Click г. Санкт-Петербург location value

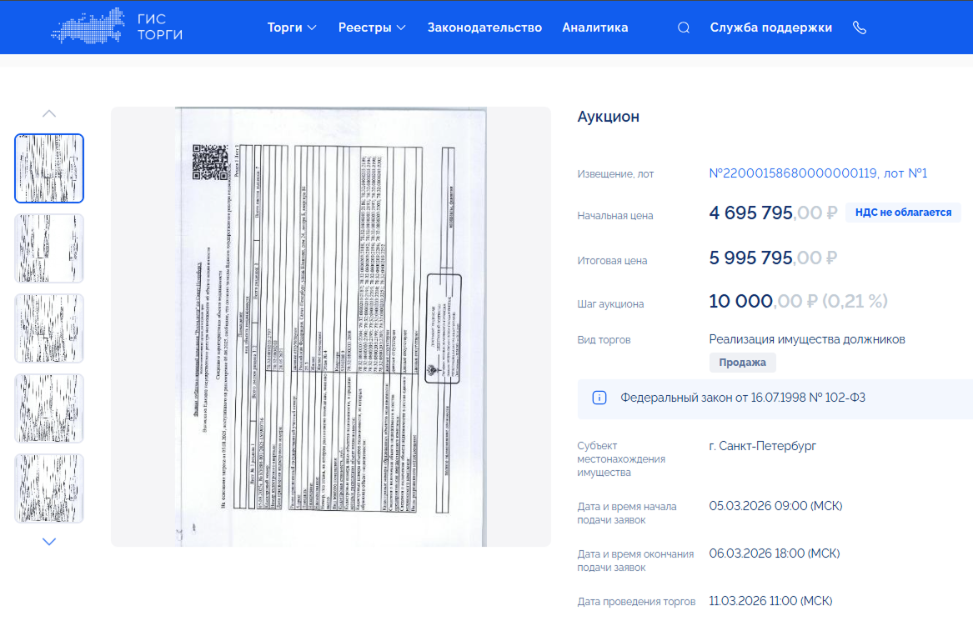tap(763, 445)
